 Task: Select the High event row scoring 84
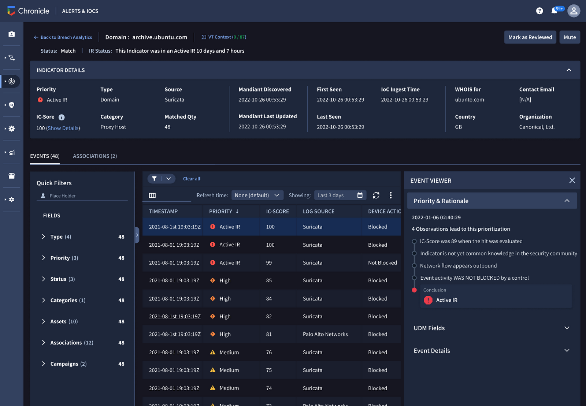[x=271, y=299]
